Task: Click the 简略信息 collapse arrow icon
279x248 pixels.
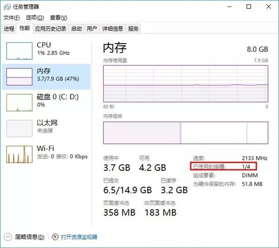Action: coord(7,237)
